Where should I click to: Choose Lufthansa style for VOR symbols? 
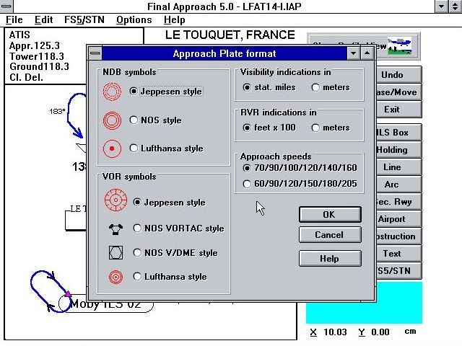170,277
